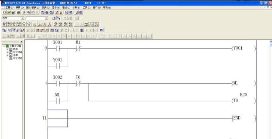Image resolution: width=272 pixels, height=139 pixels.
Task: Insert a parallel open contact (sF5)
Action: 9,24
